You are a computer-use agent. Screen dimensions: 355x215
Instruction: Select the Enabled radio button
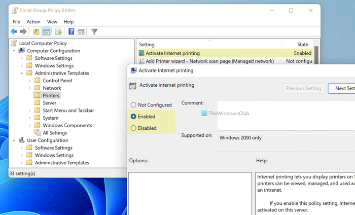pyautogui.click(x=134, y=116)
